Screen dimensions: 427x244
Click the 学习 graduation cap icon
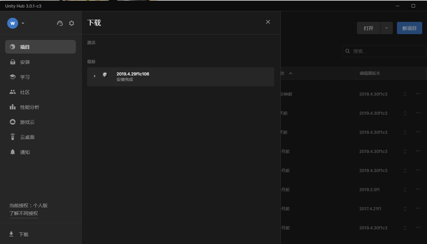click(13, 77)
